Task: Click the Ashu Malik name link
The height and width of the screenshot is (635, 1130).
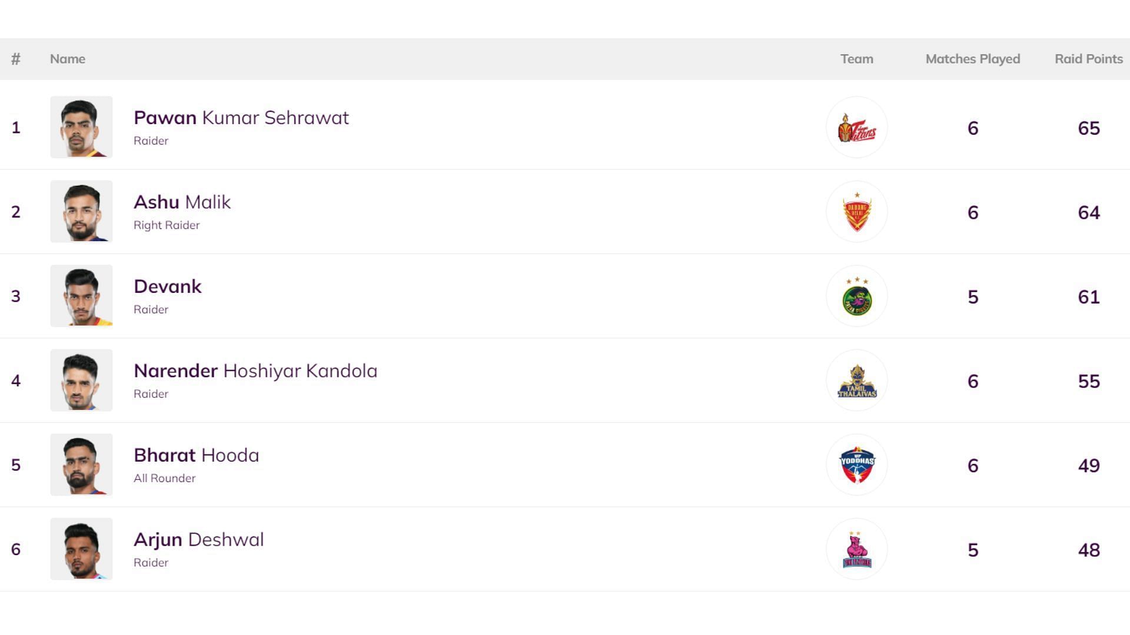Action: (182, 202)
